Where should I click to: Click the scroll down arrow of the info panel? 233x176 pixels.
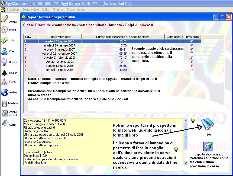point(186,163)
